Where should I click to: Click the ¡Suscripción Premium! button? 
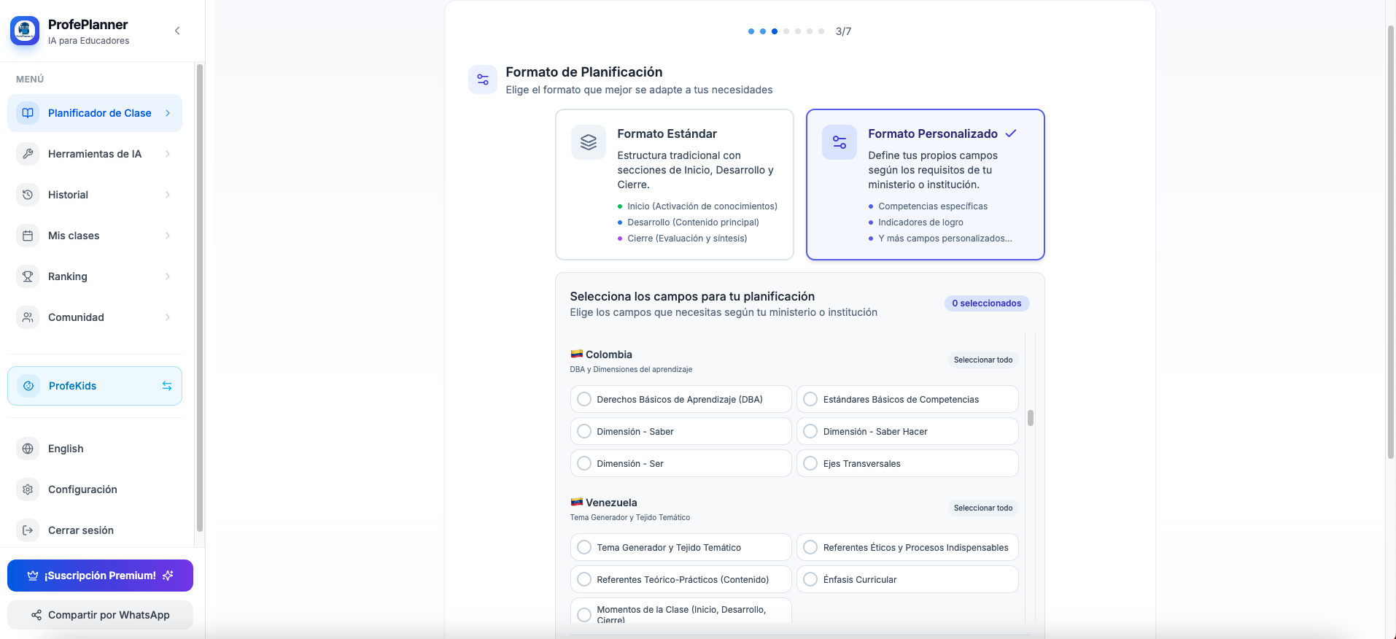[100, 576]
